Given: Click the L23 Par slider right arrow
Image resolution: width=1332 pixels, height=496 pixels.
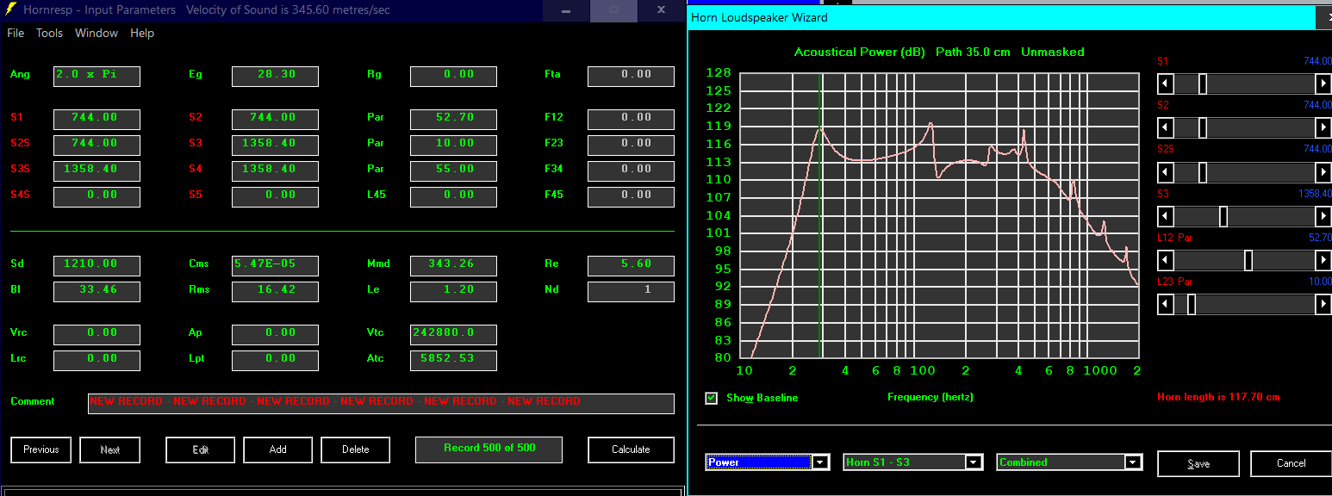Looking at the screenshot, I should click(x=1323, y=304).
